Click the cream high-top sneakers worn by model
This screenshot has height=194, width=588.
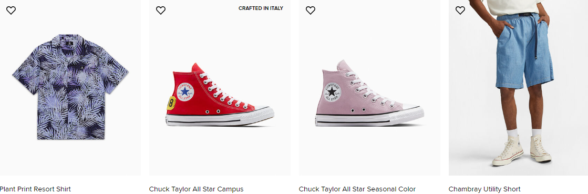pyautogui.click(x=522, y=150)
